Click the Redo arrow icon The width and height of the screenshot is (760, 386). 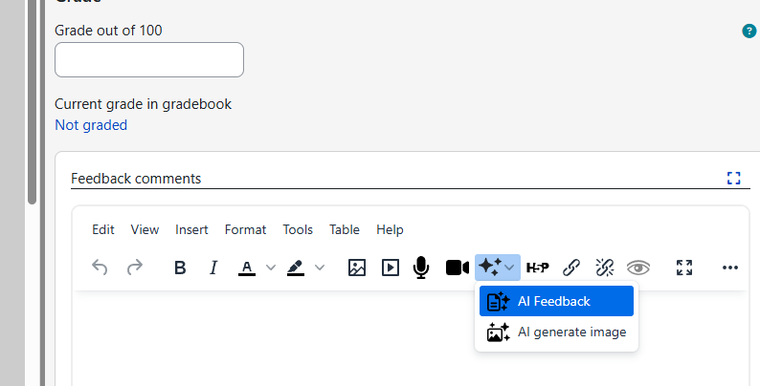click(x=135, y=268)
